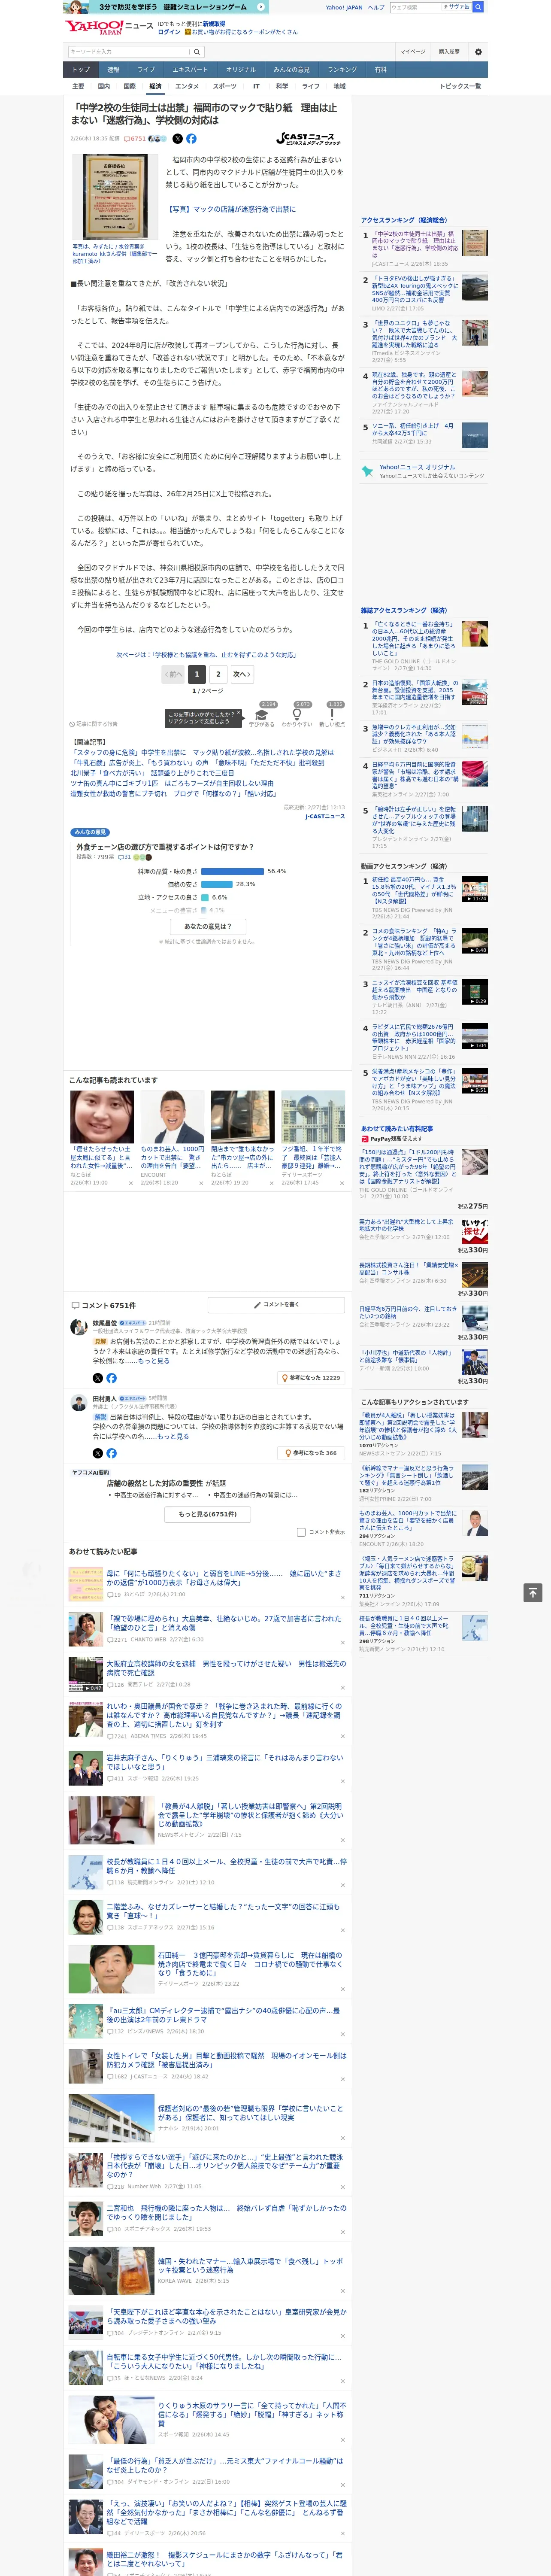Image resolution: width=551 pixels, height=2576 pixels.
Task: Expand 妹尾昌俊 comment 'もっと見る'
Action: tap(154, 1360)
